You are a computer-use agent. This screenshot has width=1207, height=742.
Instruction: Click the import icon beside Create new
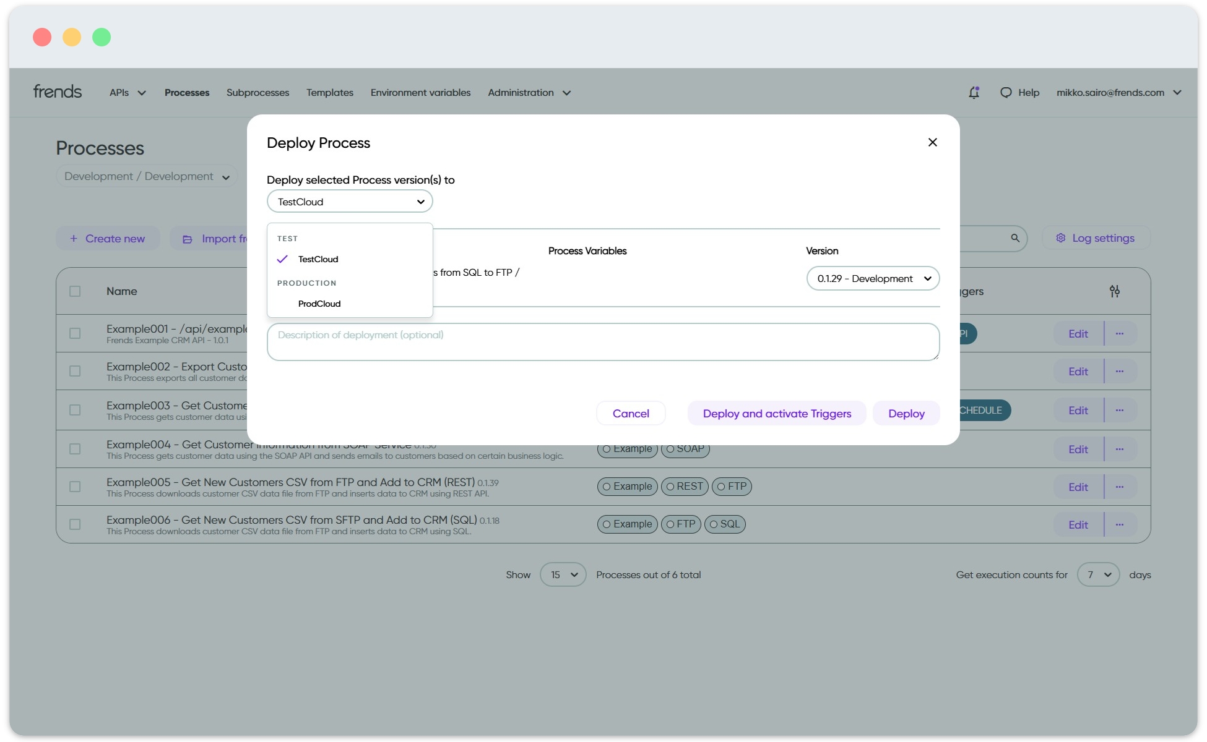tap(188, 238)
